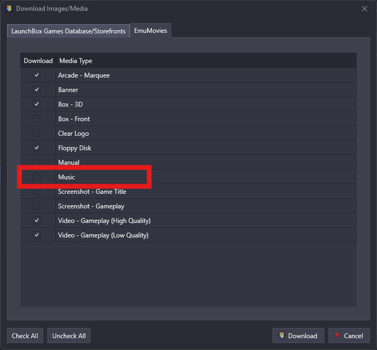Check the Screenshot - Game Title checkbox
Screen dimensions: 377x350
coord(37,191)
